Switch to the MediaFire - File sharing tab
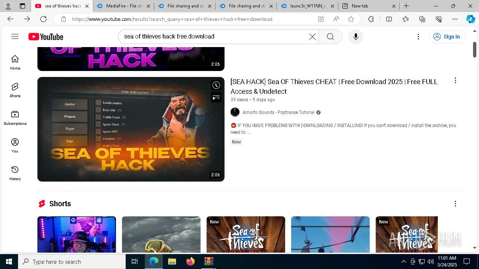 click(123, 6)
